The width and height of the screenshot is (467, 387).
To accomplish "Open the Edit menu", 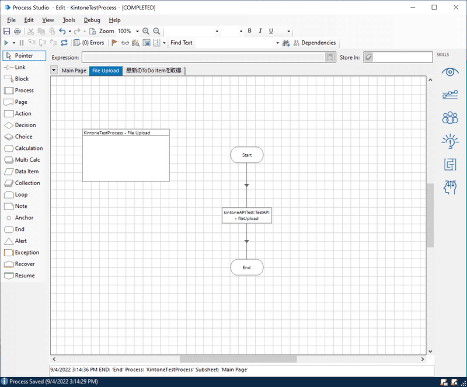I will tap(29, 20).
